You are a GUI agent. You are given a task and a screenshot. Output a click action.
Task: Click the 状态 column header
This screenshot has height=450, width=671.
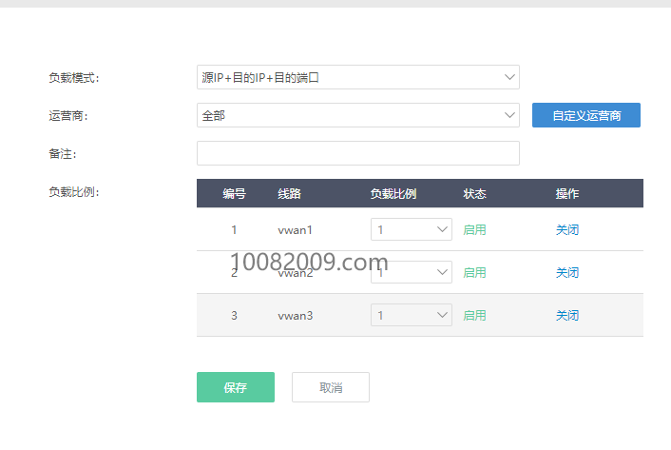point(474,193)
